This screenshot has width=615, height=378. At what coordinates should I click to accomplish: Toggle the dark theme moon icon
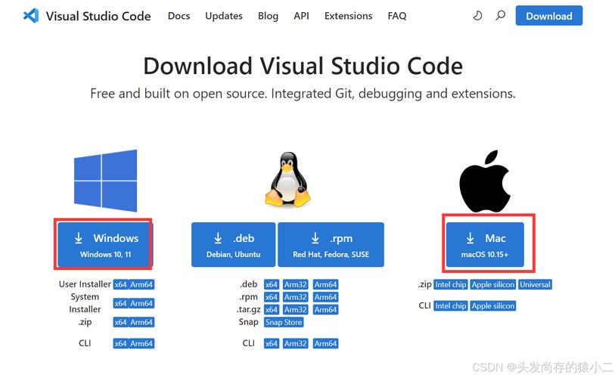tap(477, 16)
